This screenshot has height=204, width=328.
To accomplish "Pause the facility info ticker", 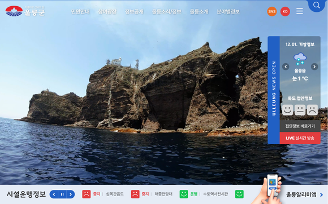I will pos(62,194).
